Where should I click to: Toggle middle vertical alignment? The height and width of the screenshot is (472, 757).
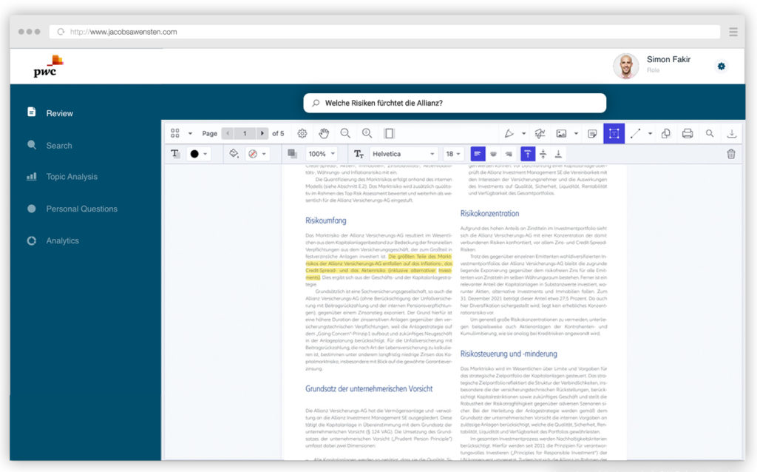coord(543,154)
